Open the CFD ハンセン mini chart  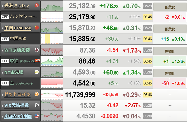pos(52,17)
